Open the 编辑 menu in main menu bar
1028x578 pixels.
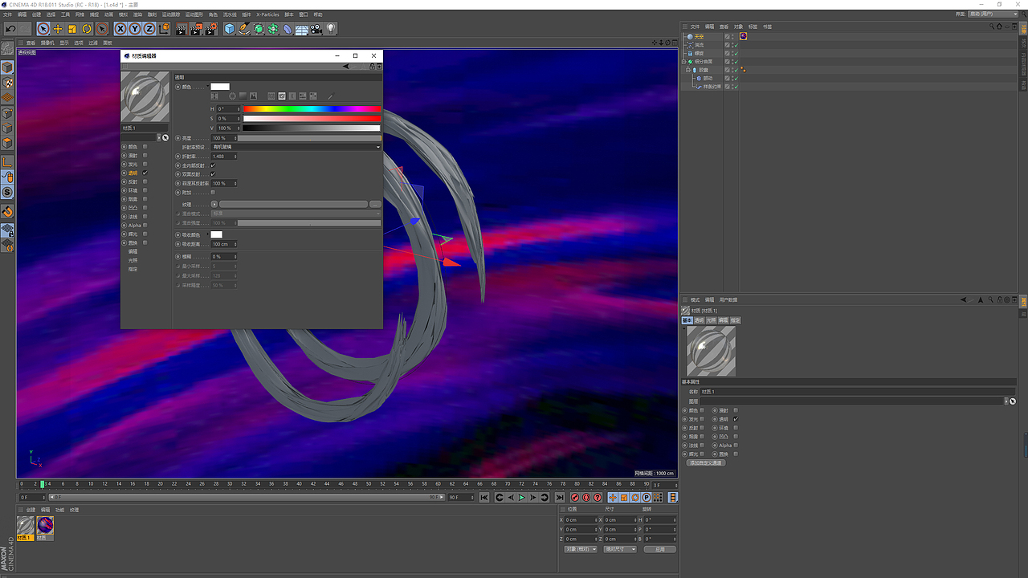pos(22,14)
